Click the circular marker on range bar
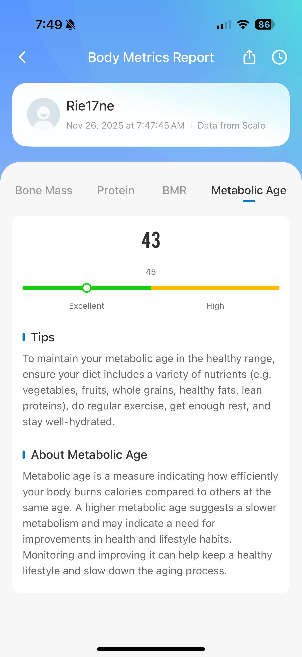This screenshot has width=302, height=657. pyautogui.click(x=87, y=288)
